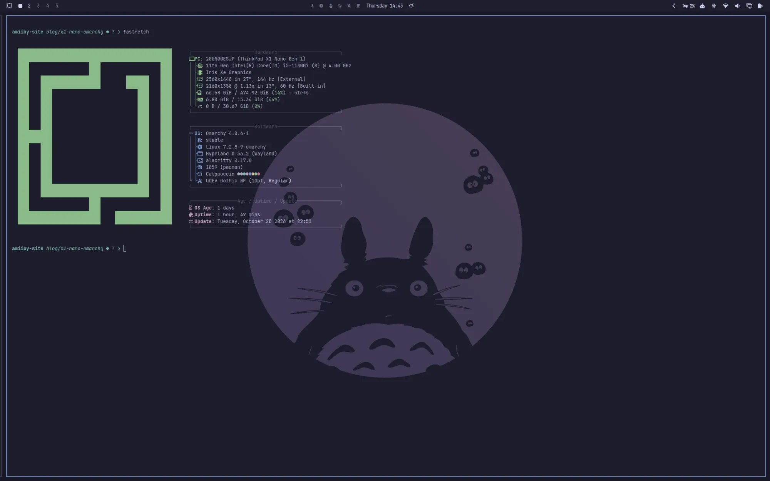Toggle the muted notifications bell icon

(349, 6)
